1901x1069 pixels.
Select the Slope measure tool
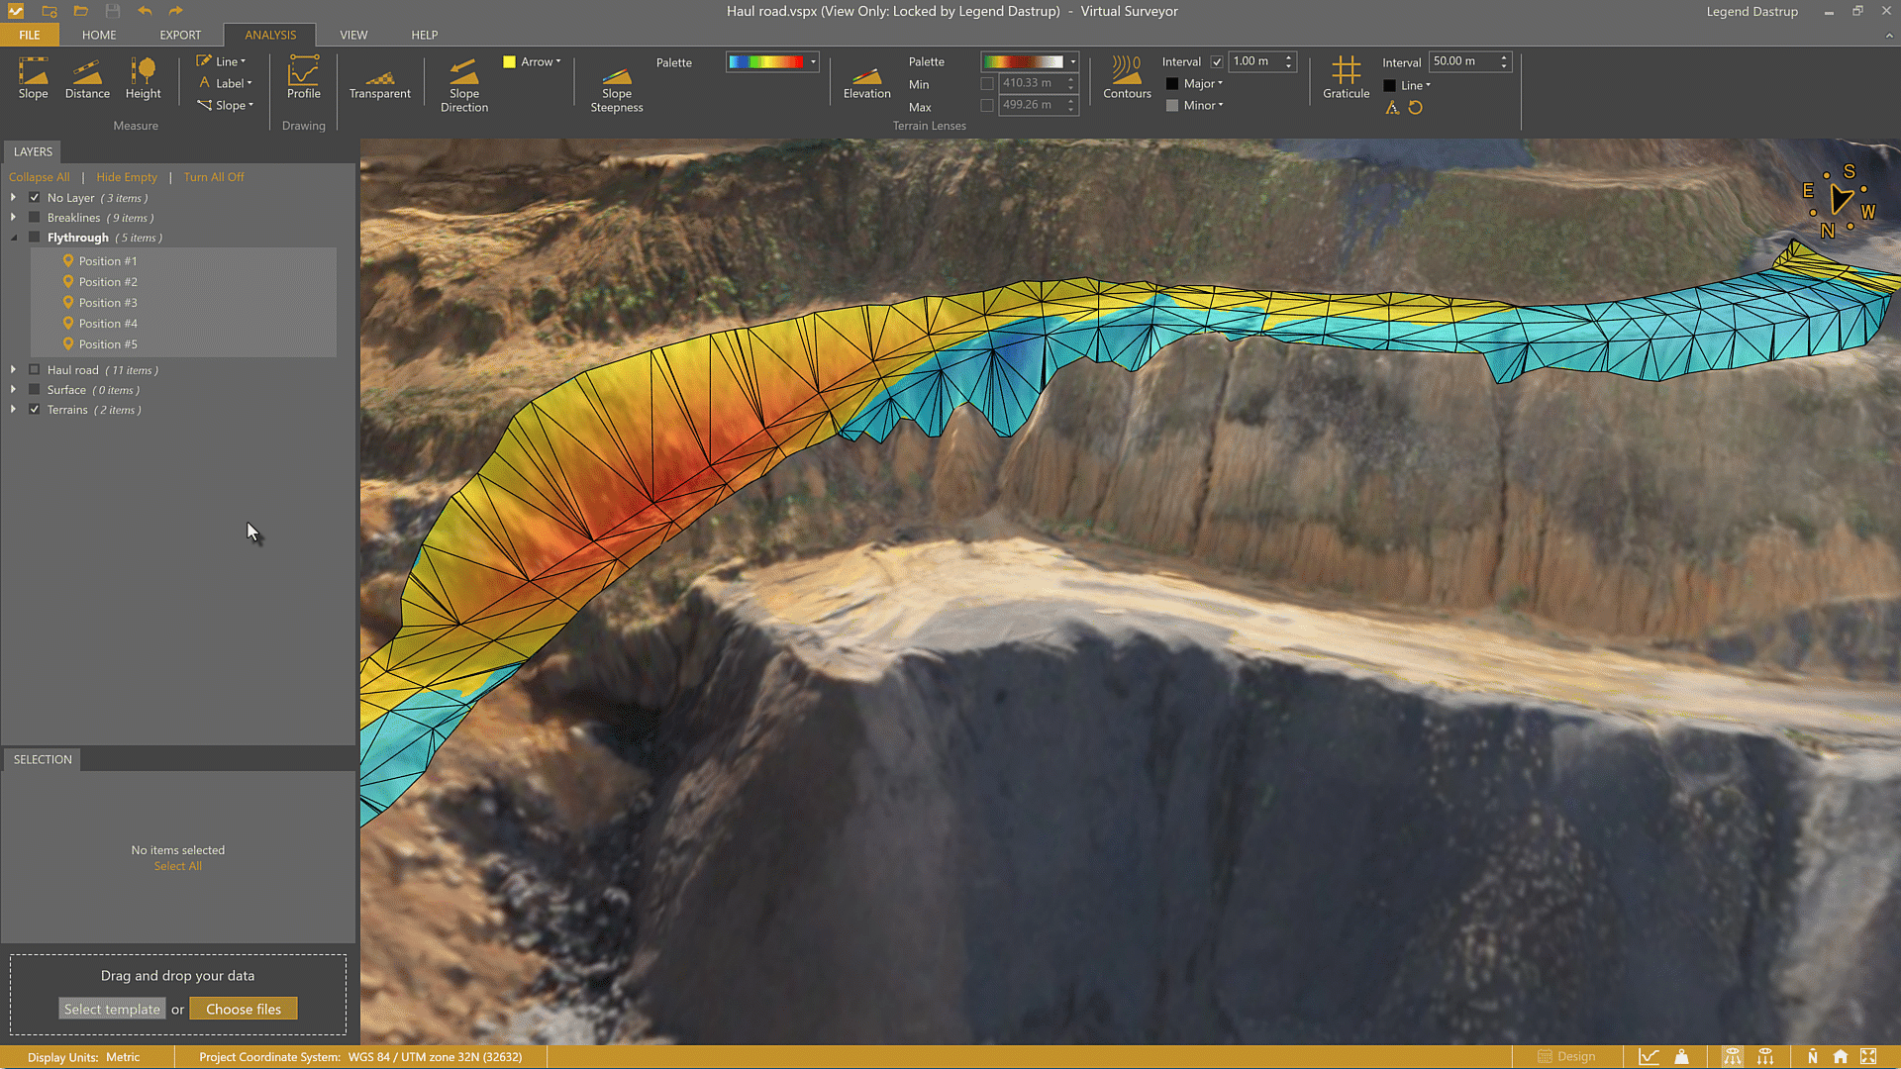pos(33,78)
